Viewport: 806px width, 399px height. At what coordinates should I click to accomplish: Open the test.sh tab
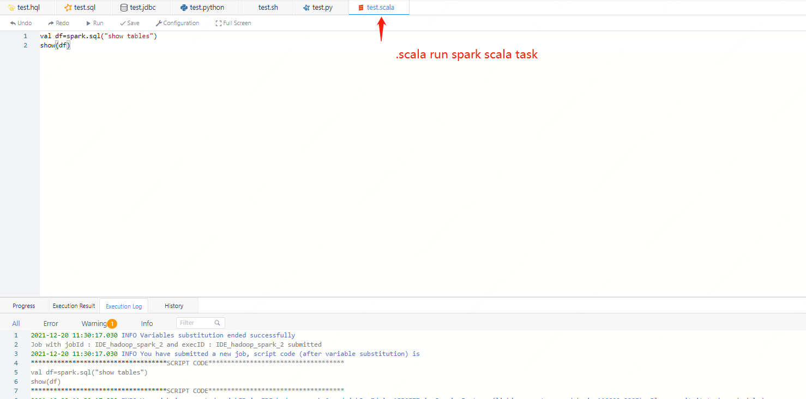coord(268,8)
